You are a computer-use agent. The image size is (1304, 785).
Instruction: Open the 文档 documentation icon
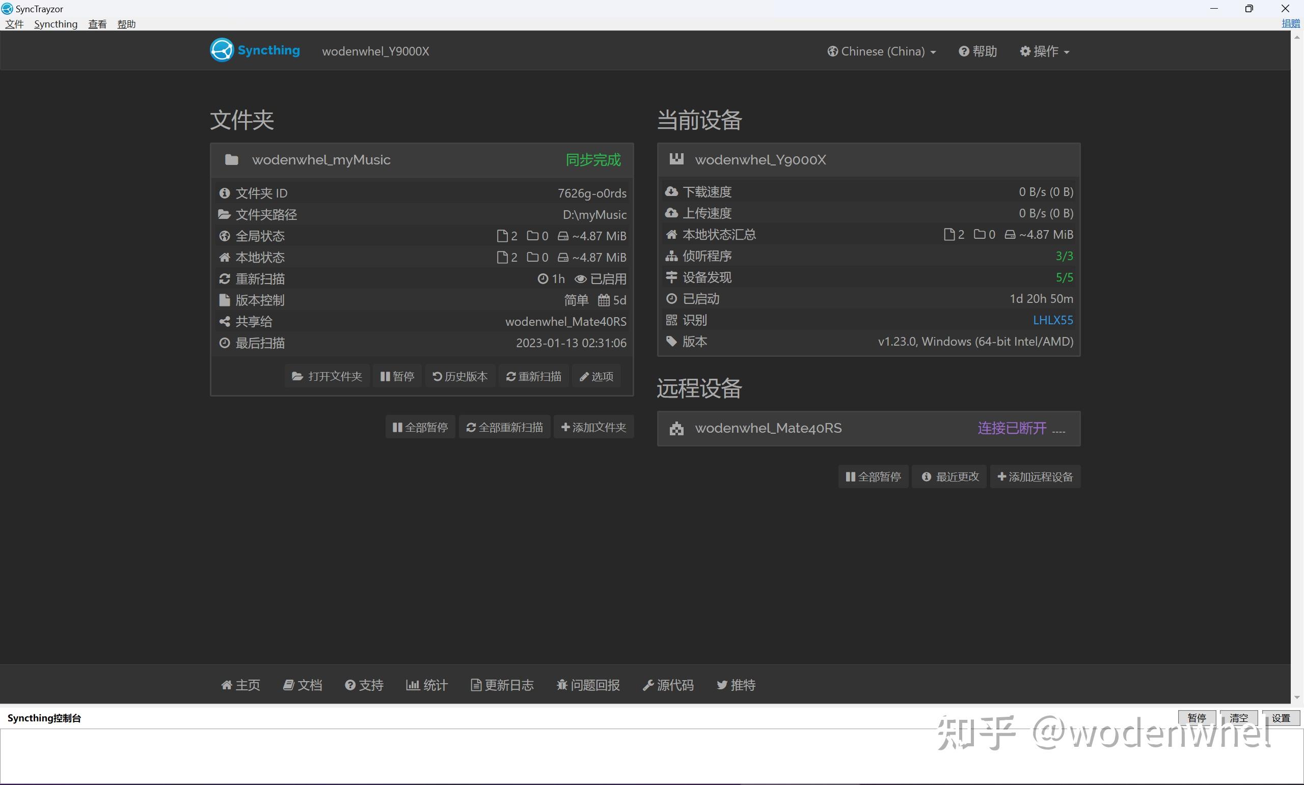click(288, 685)
